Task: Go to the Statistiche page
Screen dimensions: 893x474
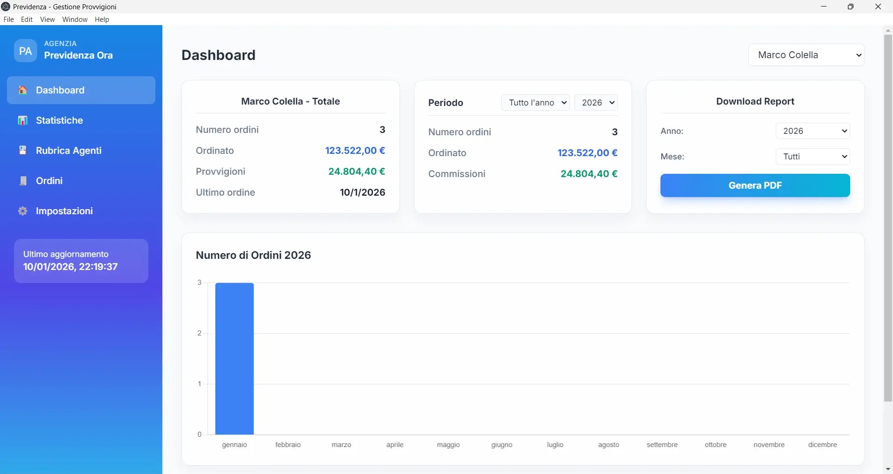Action: (59, 120)
